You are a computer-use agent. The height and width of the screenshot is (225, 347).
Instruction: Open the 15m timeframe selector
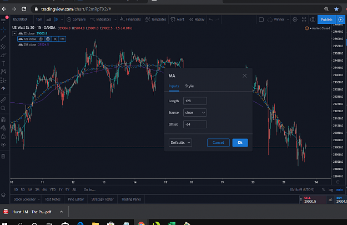click(x=39, y=19)
